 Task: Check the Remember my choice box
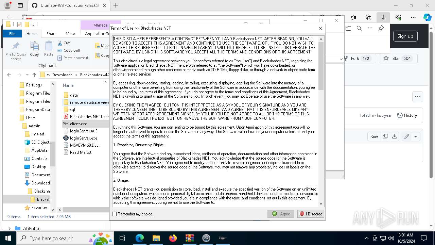coord(115,214)
